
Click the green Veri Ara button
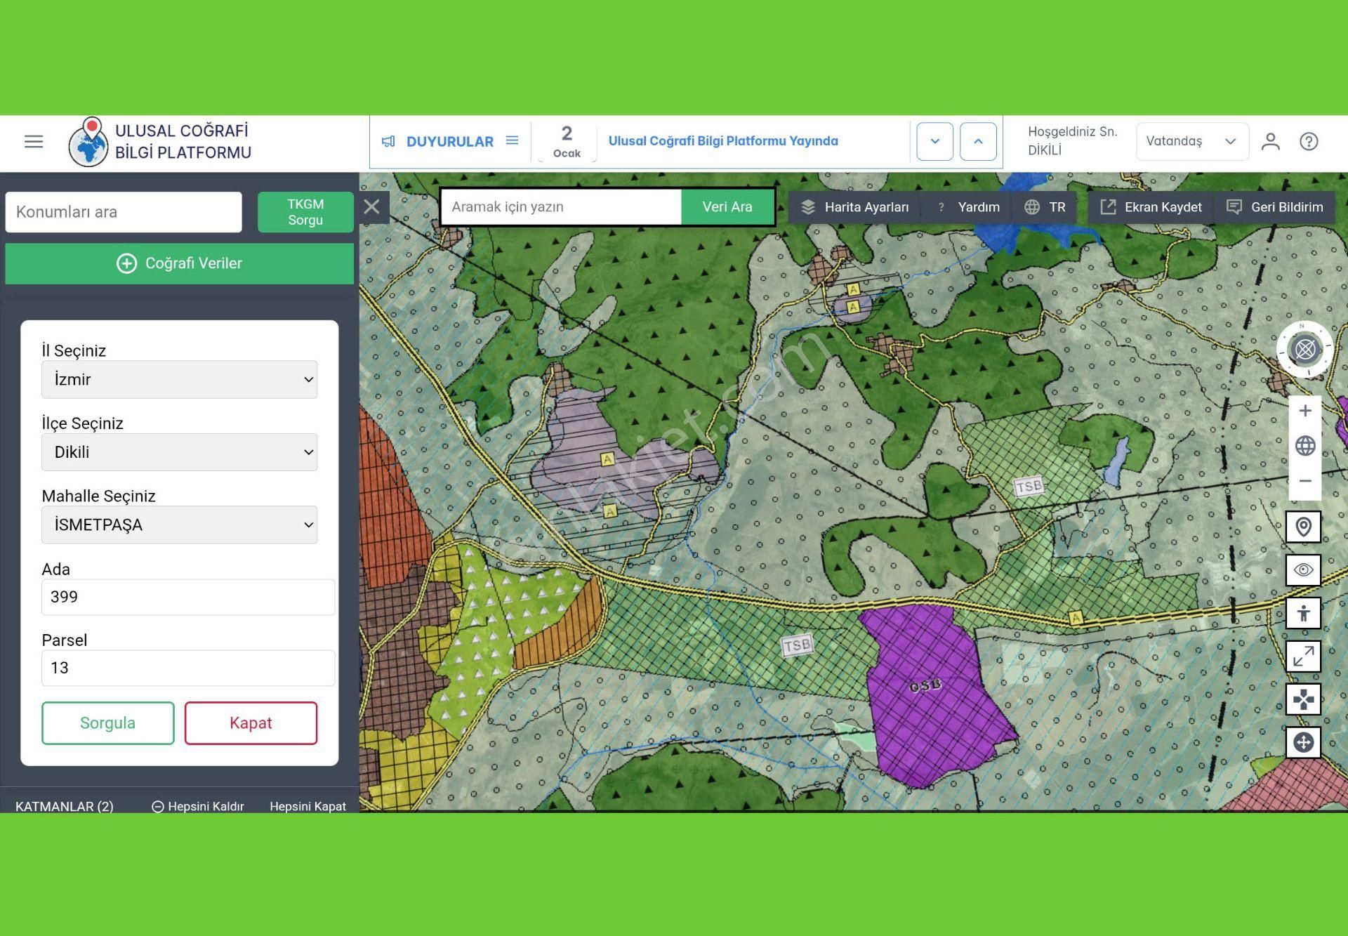point(727,207)
